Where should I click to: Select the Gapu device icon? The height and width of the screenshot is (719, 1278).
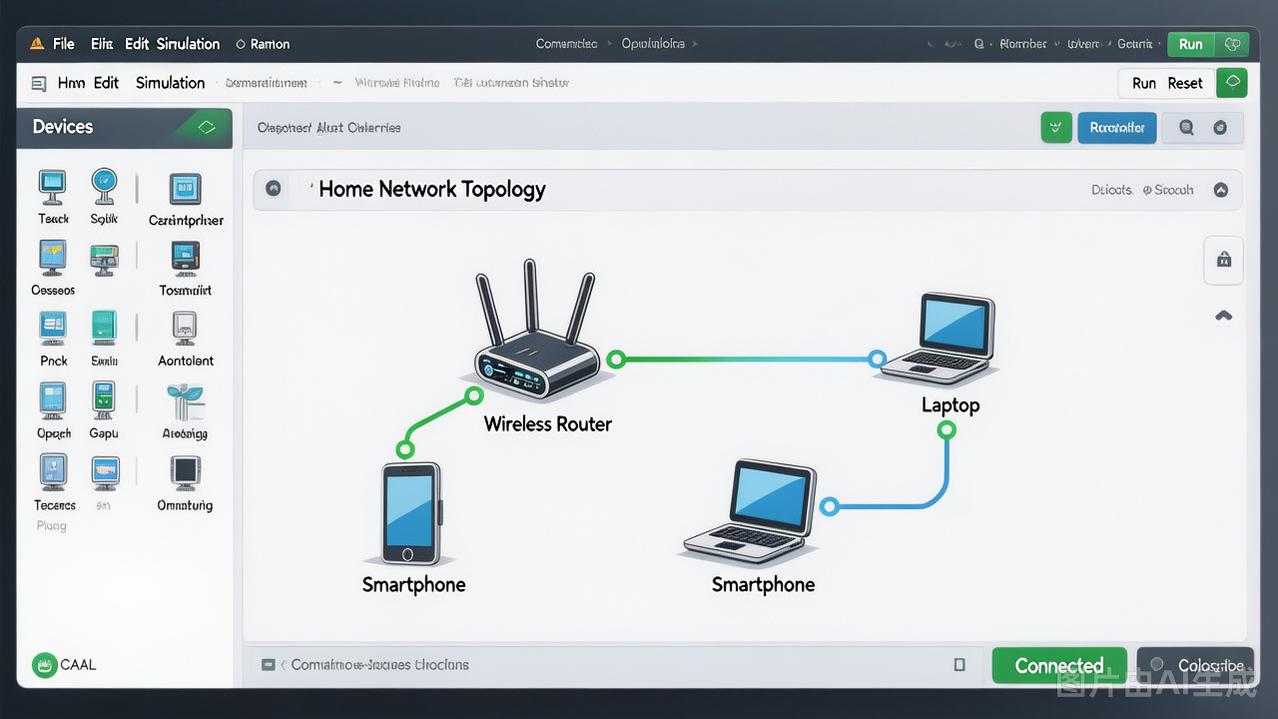click(x=104, y=400)
